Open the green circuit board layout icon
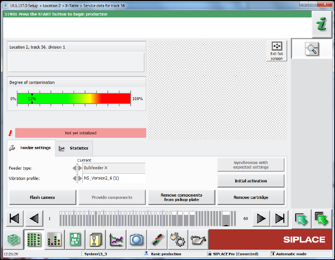 [75, 240]
